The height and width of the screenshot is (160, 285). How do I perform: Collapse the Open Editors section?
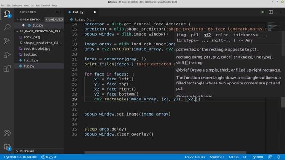[x=17, y=20]
